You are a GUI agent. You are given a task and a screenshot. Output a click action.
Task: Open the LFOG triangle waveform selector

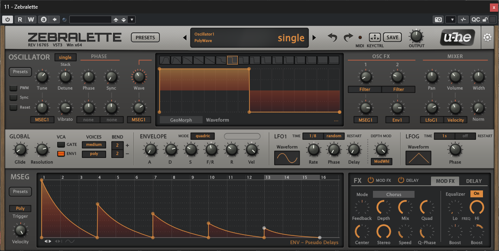(x=418, y=158)
